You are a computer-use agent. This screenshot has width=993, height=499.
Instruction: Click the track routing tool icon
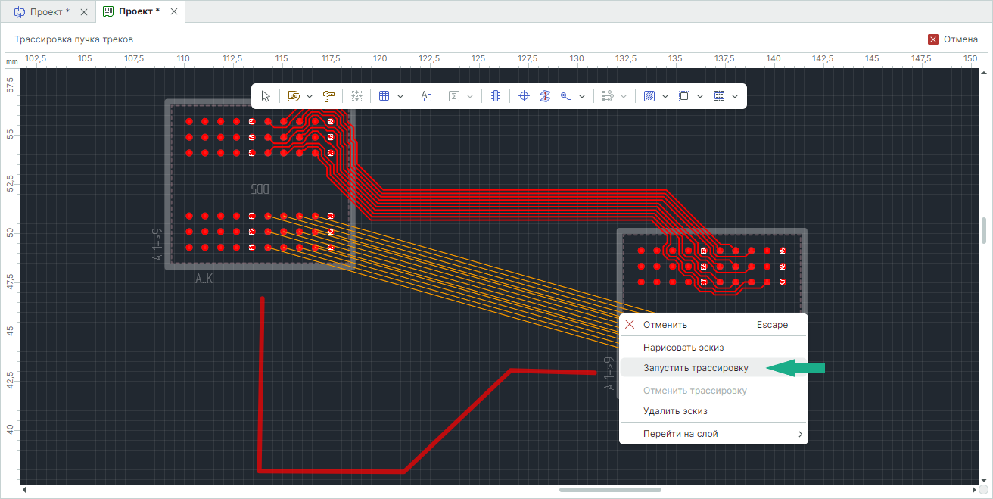(x=294, y=96)
